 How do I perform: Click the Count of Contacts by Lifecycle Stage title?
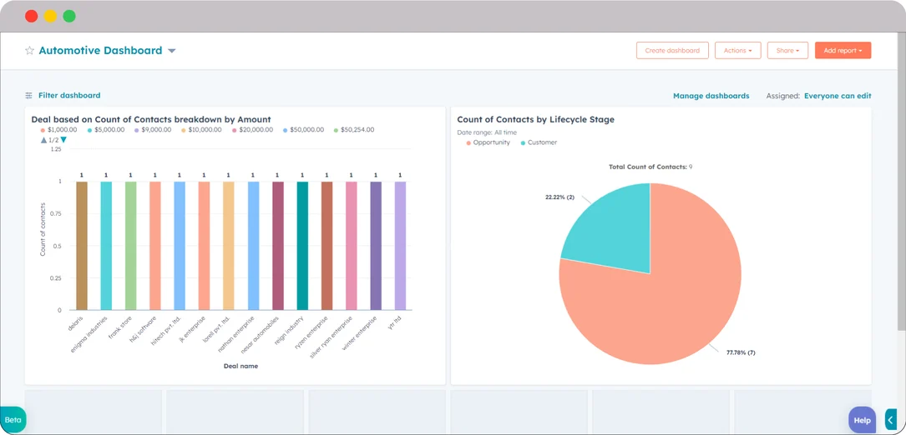click(x=535, y=119)
